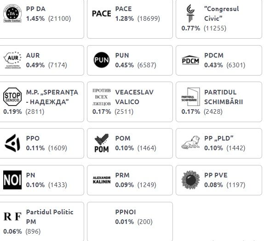
Task: Open the PPNOI result card
Action: click(x=130, y=222)
